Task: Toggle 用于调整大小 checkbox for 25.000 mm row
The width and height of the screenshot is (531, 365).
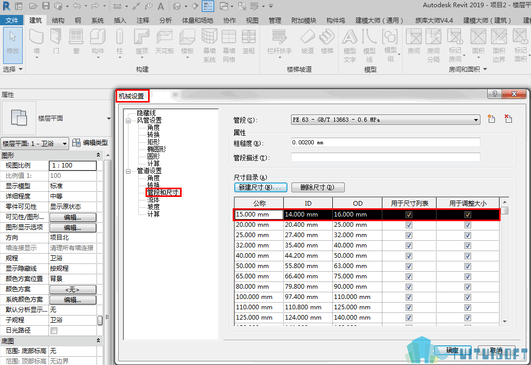Action: [468, 236]
